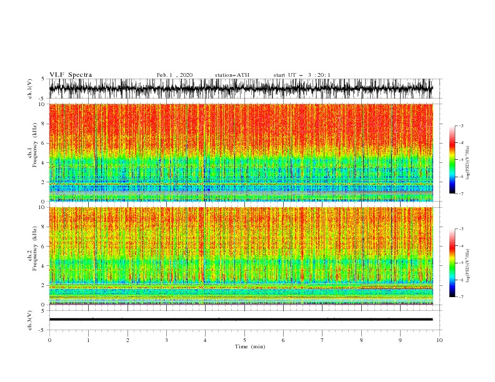
Task: Click the ch.1 'Frequency (kHz)' axis label
Action: pyautogui.click(x=35, y=144)
